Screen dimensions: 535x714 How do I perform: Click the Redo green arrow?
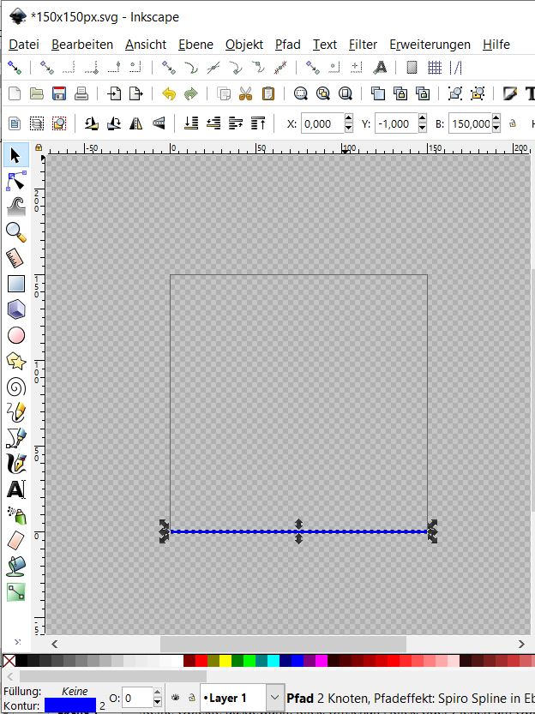coord(191,93)
